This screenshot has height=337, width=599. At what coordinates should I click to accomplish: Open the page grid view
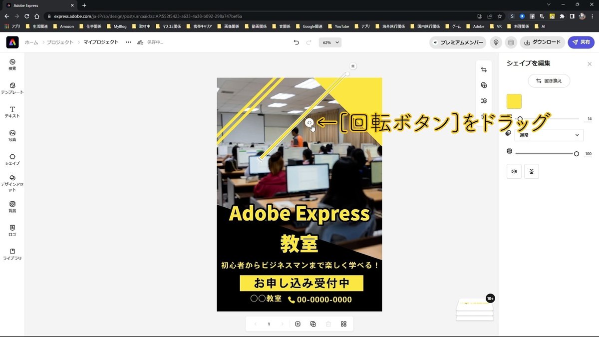[x=343, y=324]
